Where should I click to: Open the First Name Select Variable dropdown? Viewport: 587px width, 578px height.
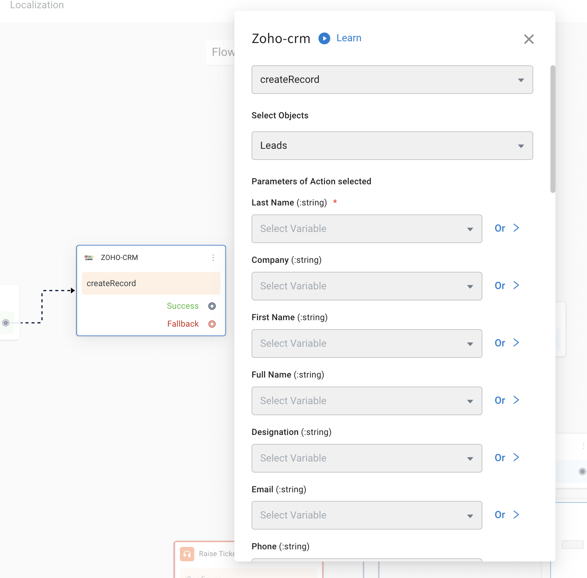[367, 344]
